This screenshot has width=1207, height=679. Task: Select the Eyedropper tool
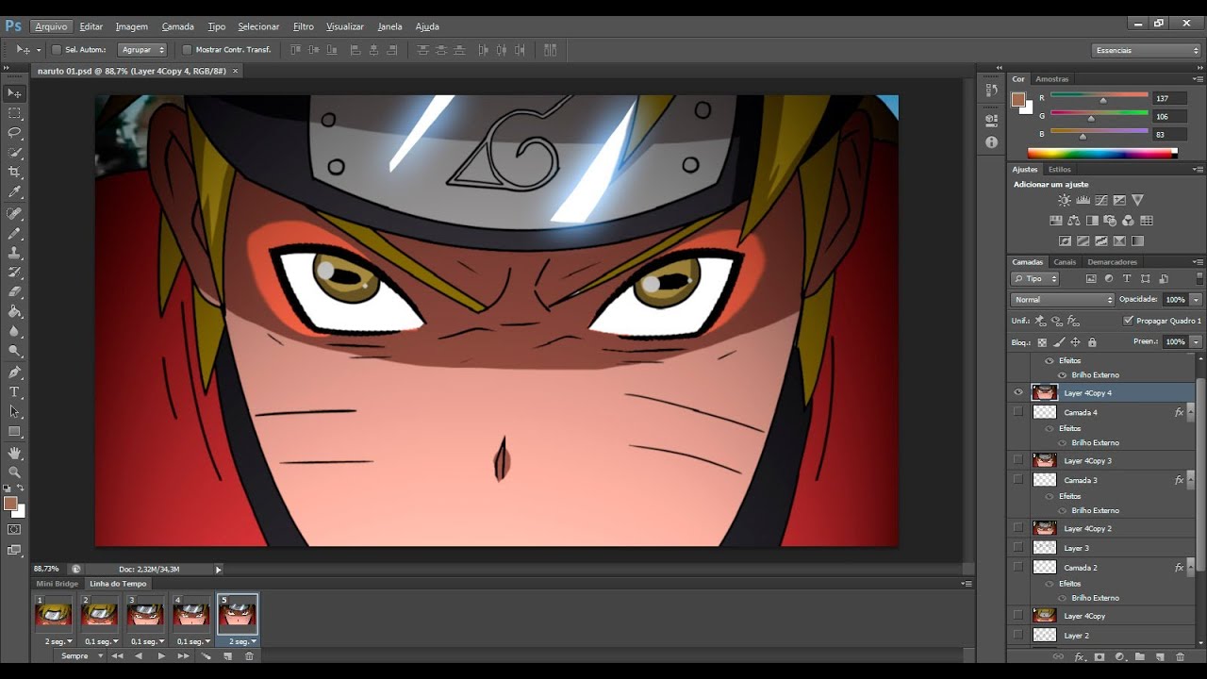(x=14, y=192)
